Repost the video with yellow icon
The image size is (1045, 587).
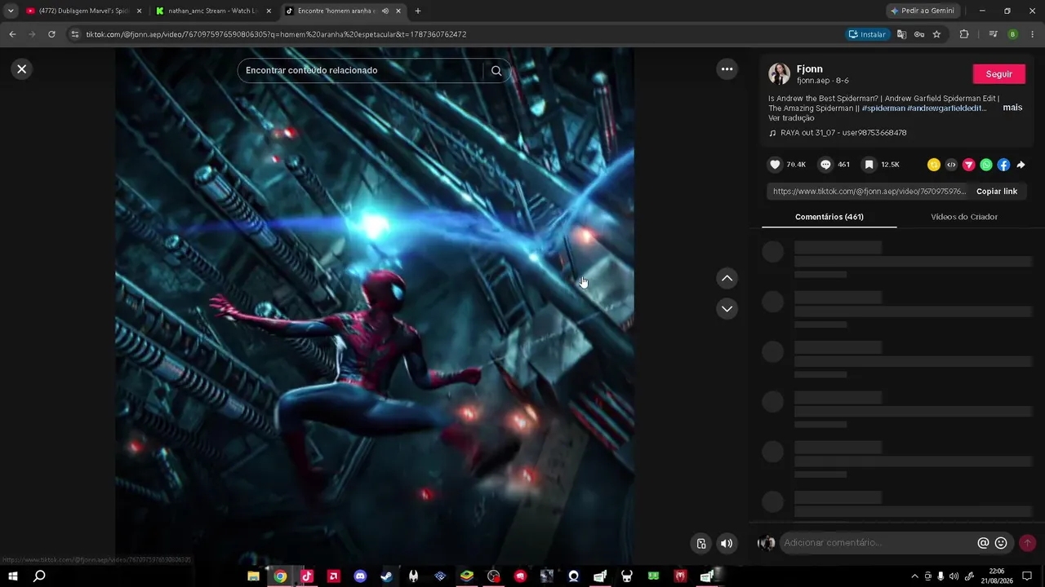pos(934,165)
